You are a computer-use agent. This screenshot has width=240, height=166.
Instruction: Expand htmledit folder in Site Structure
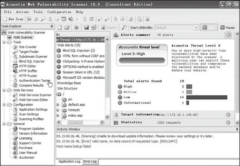coord(58,110)
